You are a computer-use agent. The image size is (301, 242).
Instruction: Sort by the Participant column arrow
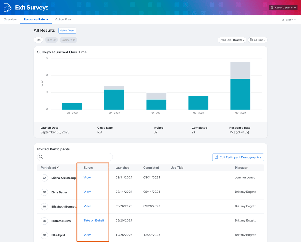58,168
